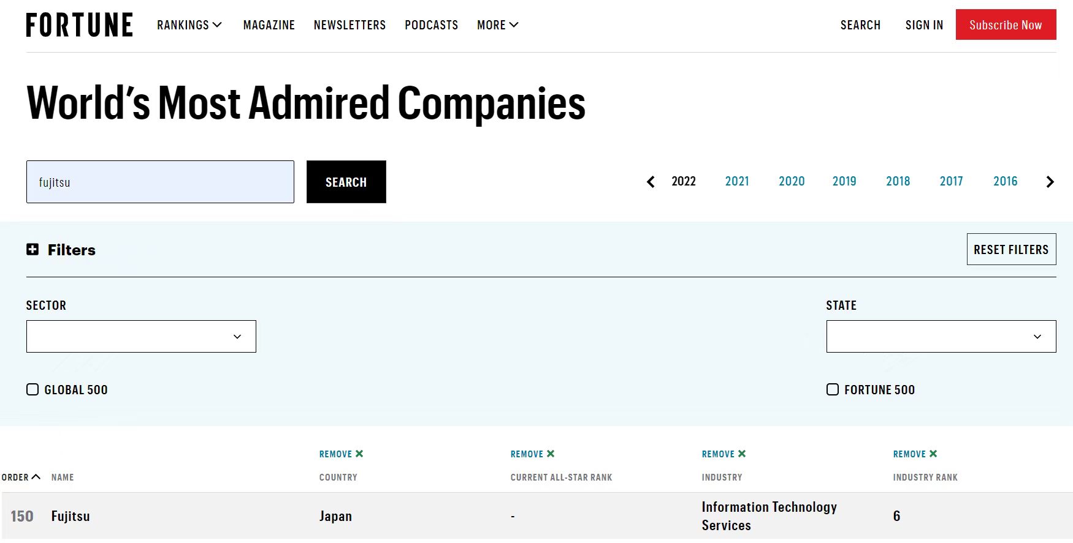Image resolution: width=1073 pixels, height=543 pixels.
Task: Click the Japan country cell
Action: 335,516
